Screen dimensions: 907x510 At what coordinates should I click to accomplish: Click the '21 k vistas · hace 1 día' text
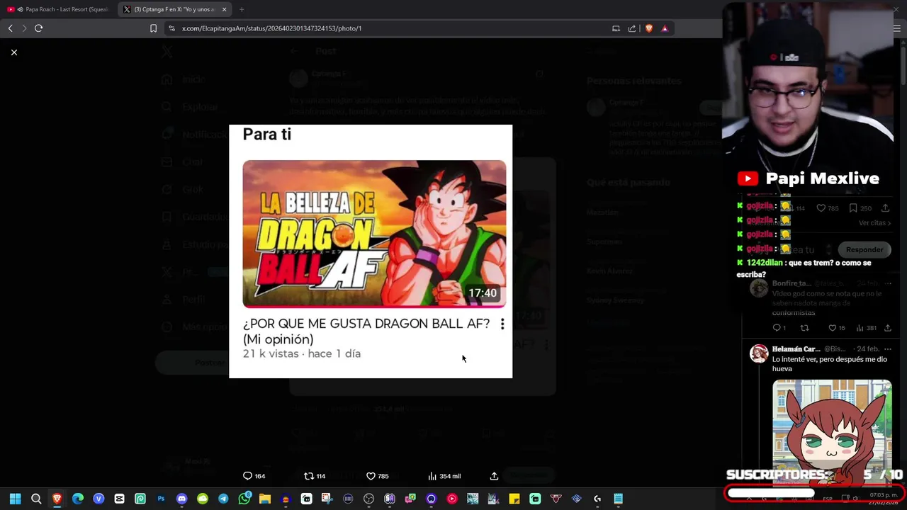(x=302, y=353)
